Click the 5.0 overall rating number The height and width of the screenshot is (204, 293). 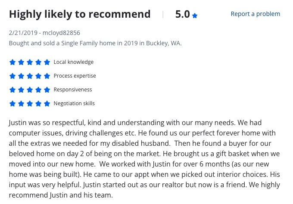[x=182, y=14]
